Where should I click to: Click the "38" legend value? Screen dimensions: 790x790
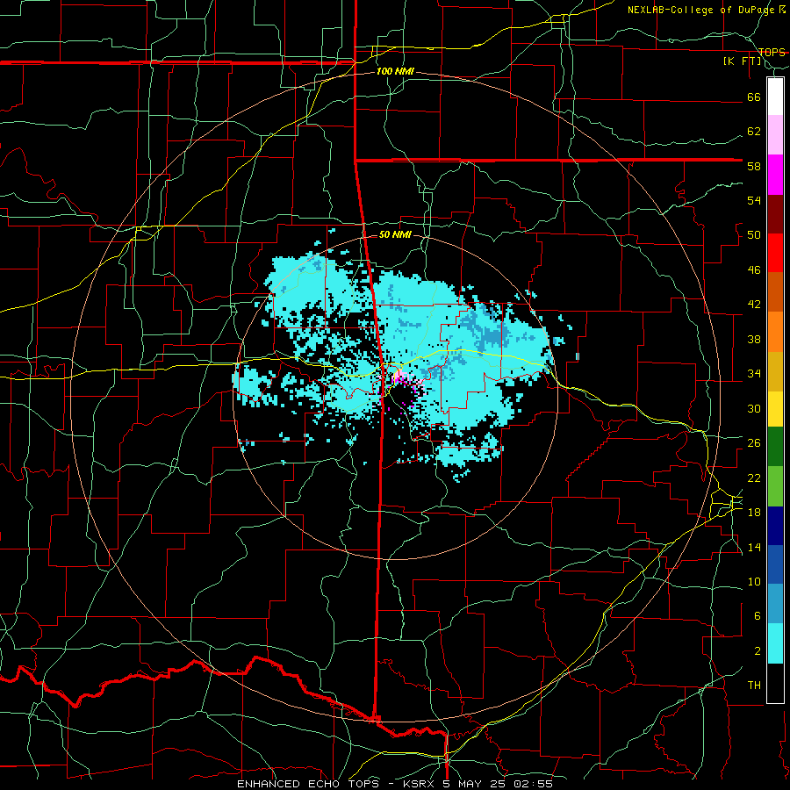click(x=754, y=339)
